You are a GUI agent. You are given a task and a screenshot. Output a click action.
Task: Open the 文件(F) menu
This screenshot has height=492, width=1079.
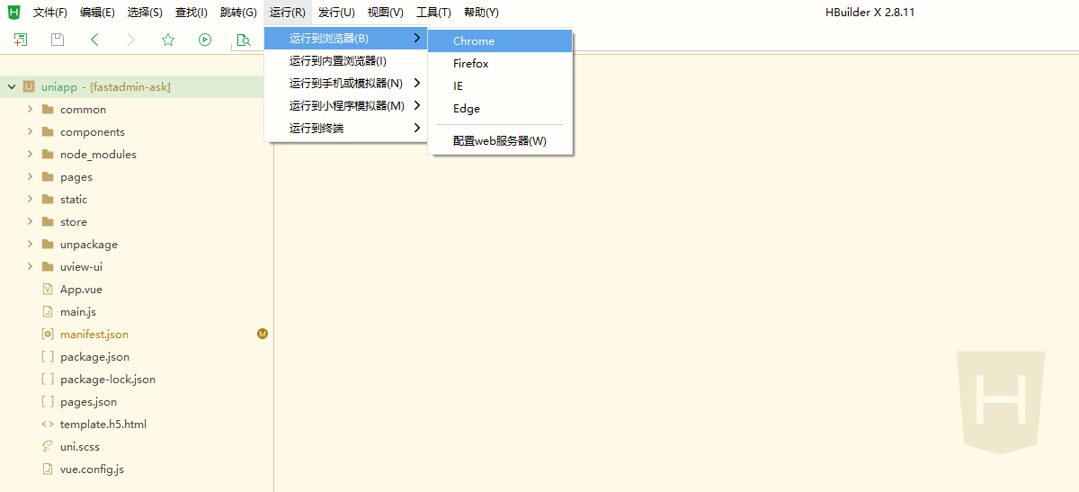tap(50, 13)
